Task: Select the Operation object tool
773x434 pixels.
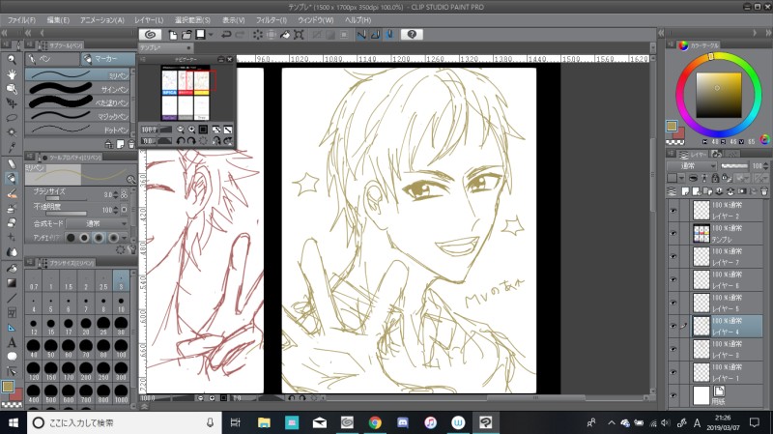Action: pyautogui.click(x=12, y=89)
